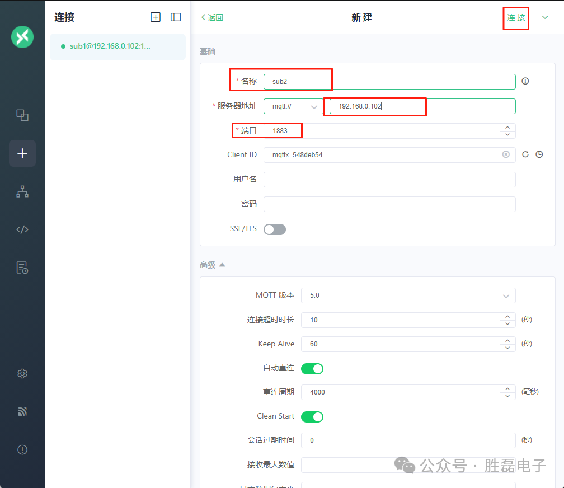The height and width of the screenshot is (488, 564).
Task: Expand the dropdown arrow next to 连接
Action: pyautogui.click(x=545, y=17)
